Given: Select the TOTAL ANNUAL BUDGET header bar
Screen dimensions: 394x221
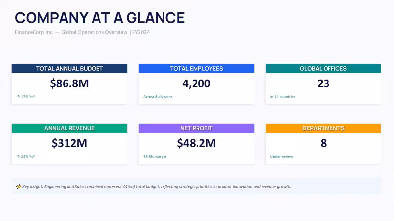Looking at the screenshot, I should 69,68.
